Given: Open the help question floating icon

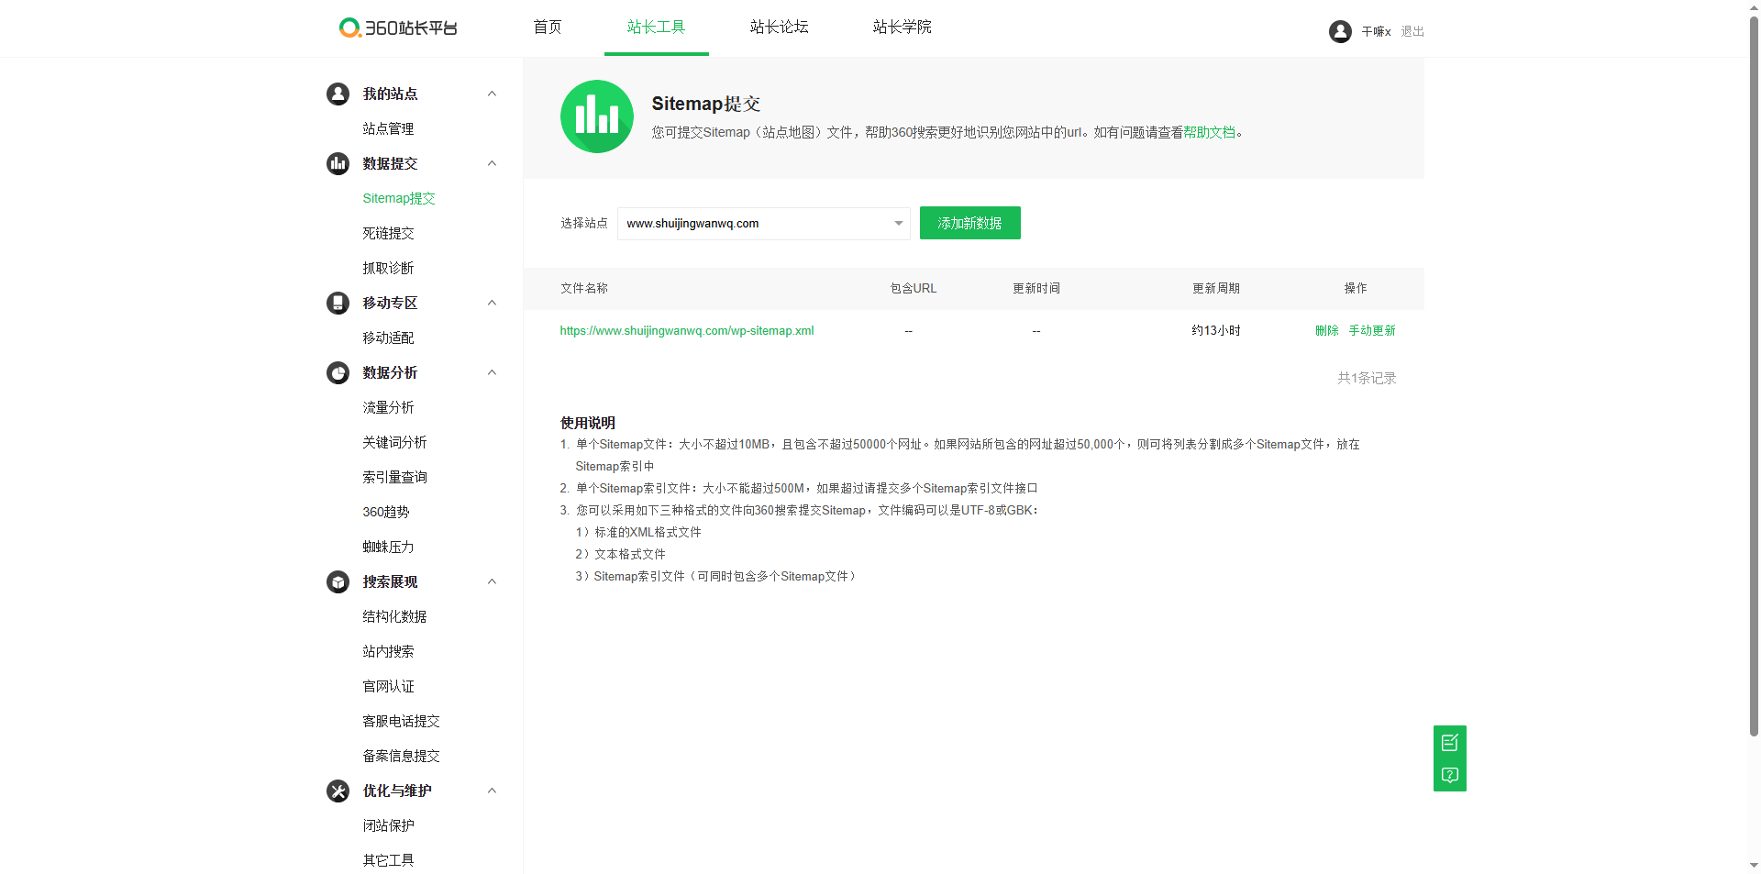Looking at the screenshot, I should 1450,775.
